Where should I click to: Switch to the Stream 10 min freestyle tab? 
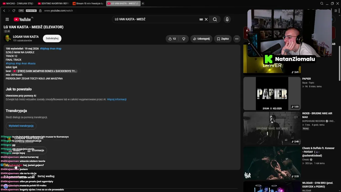pyautogui.click(x=88, y=3)
